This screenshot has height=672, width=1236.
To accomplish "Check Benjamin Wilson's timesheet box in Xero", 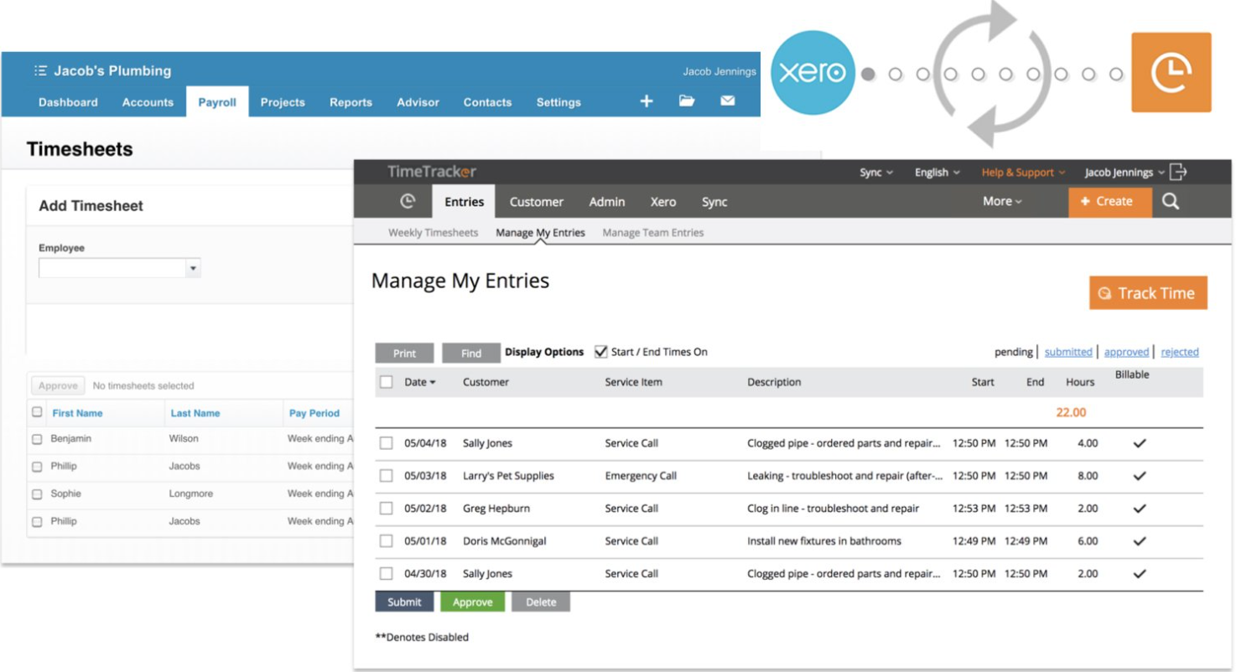I will pyautogui.click(x=37, y=439).
